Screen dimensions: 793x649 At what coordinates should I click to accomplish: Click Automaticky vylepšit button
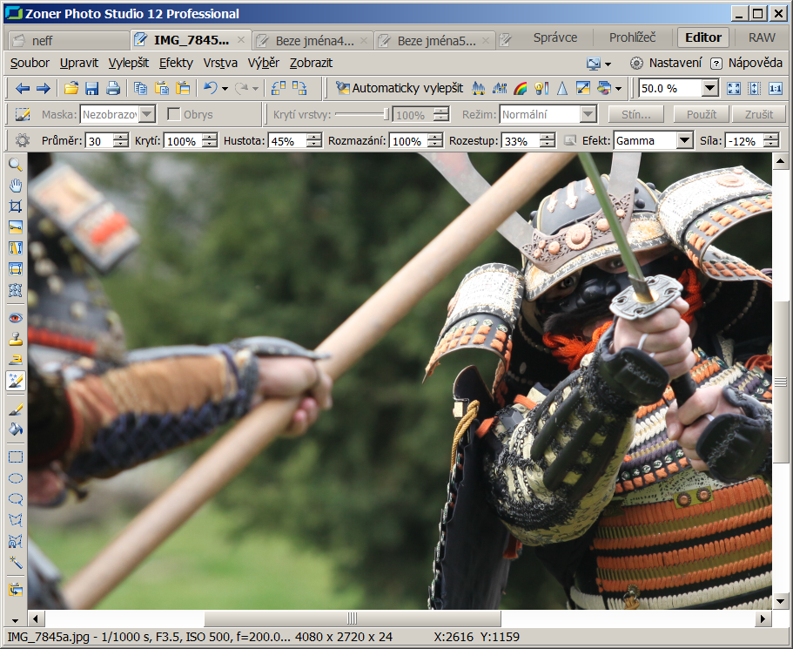click(399, 88)
